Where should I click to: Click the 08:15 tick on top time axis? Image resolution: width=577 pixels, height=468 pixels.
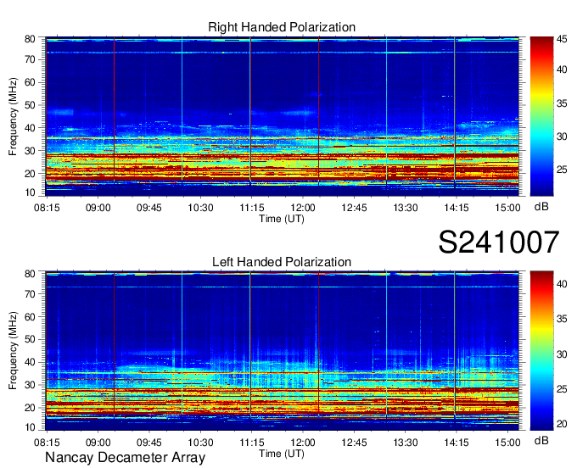[x=47, y=208]
